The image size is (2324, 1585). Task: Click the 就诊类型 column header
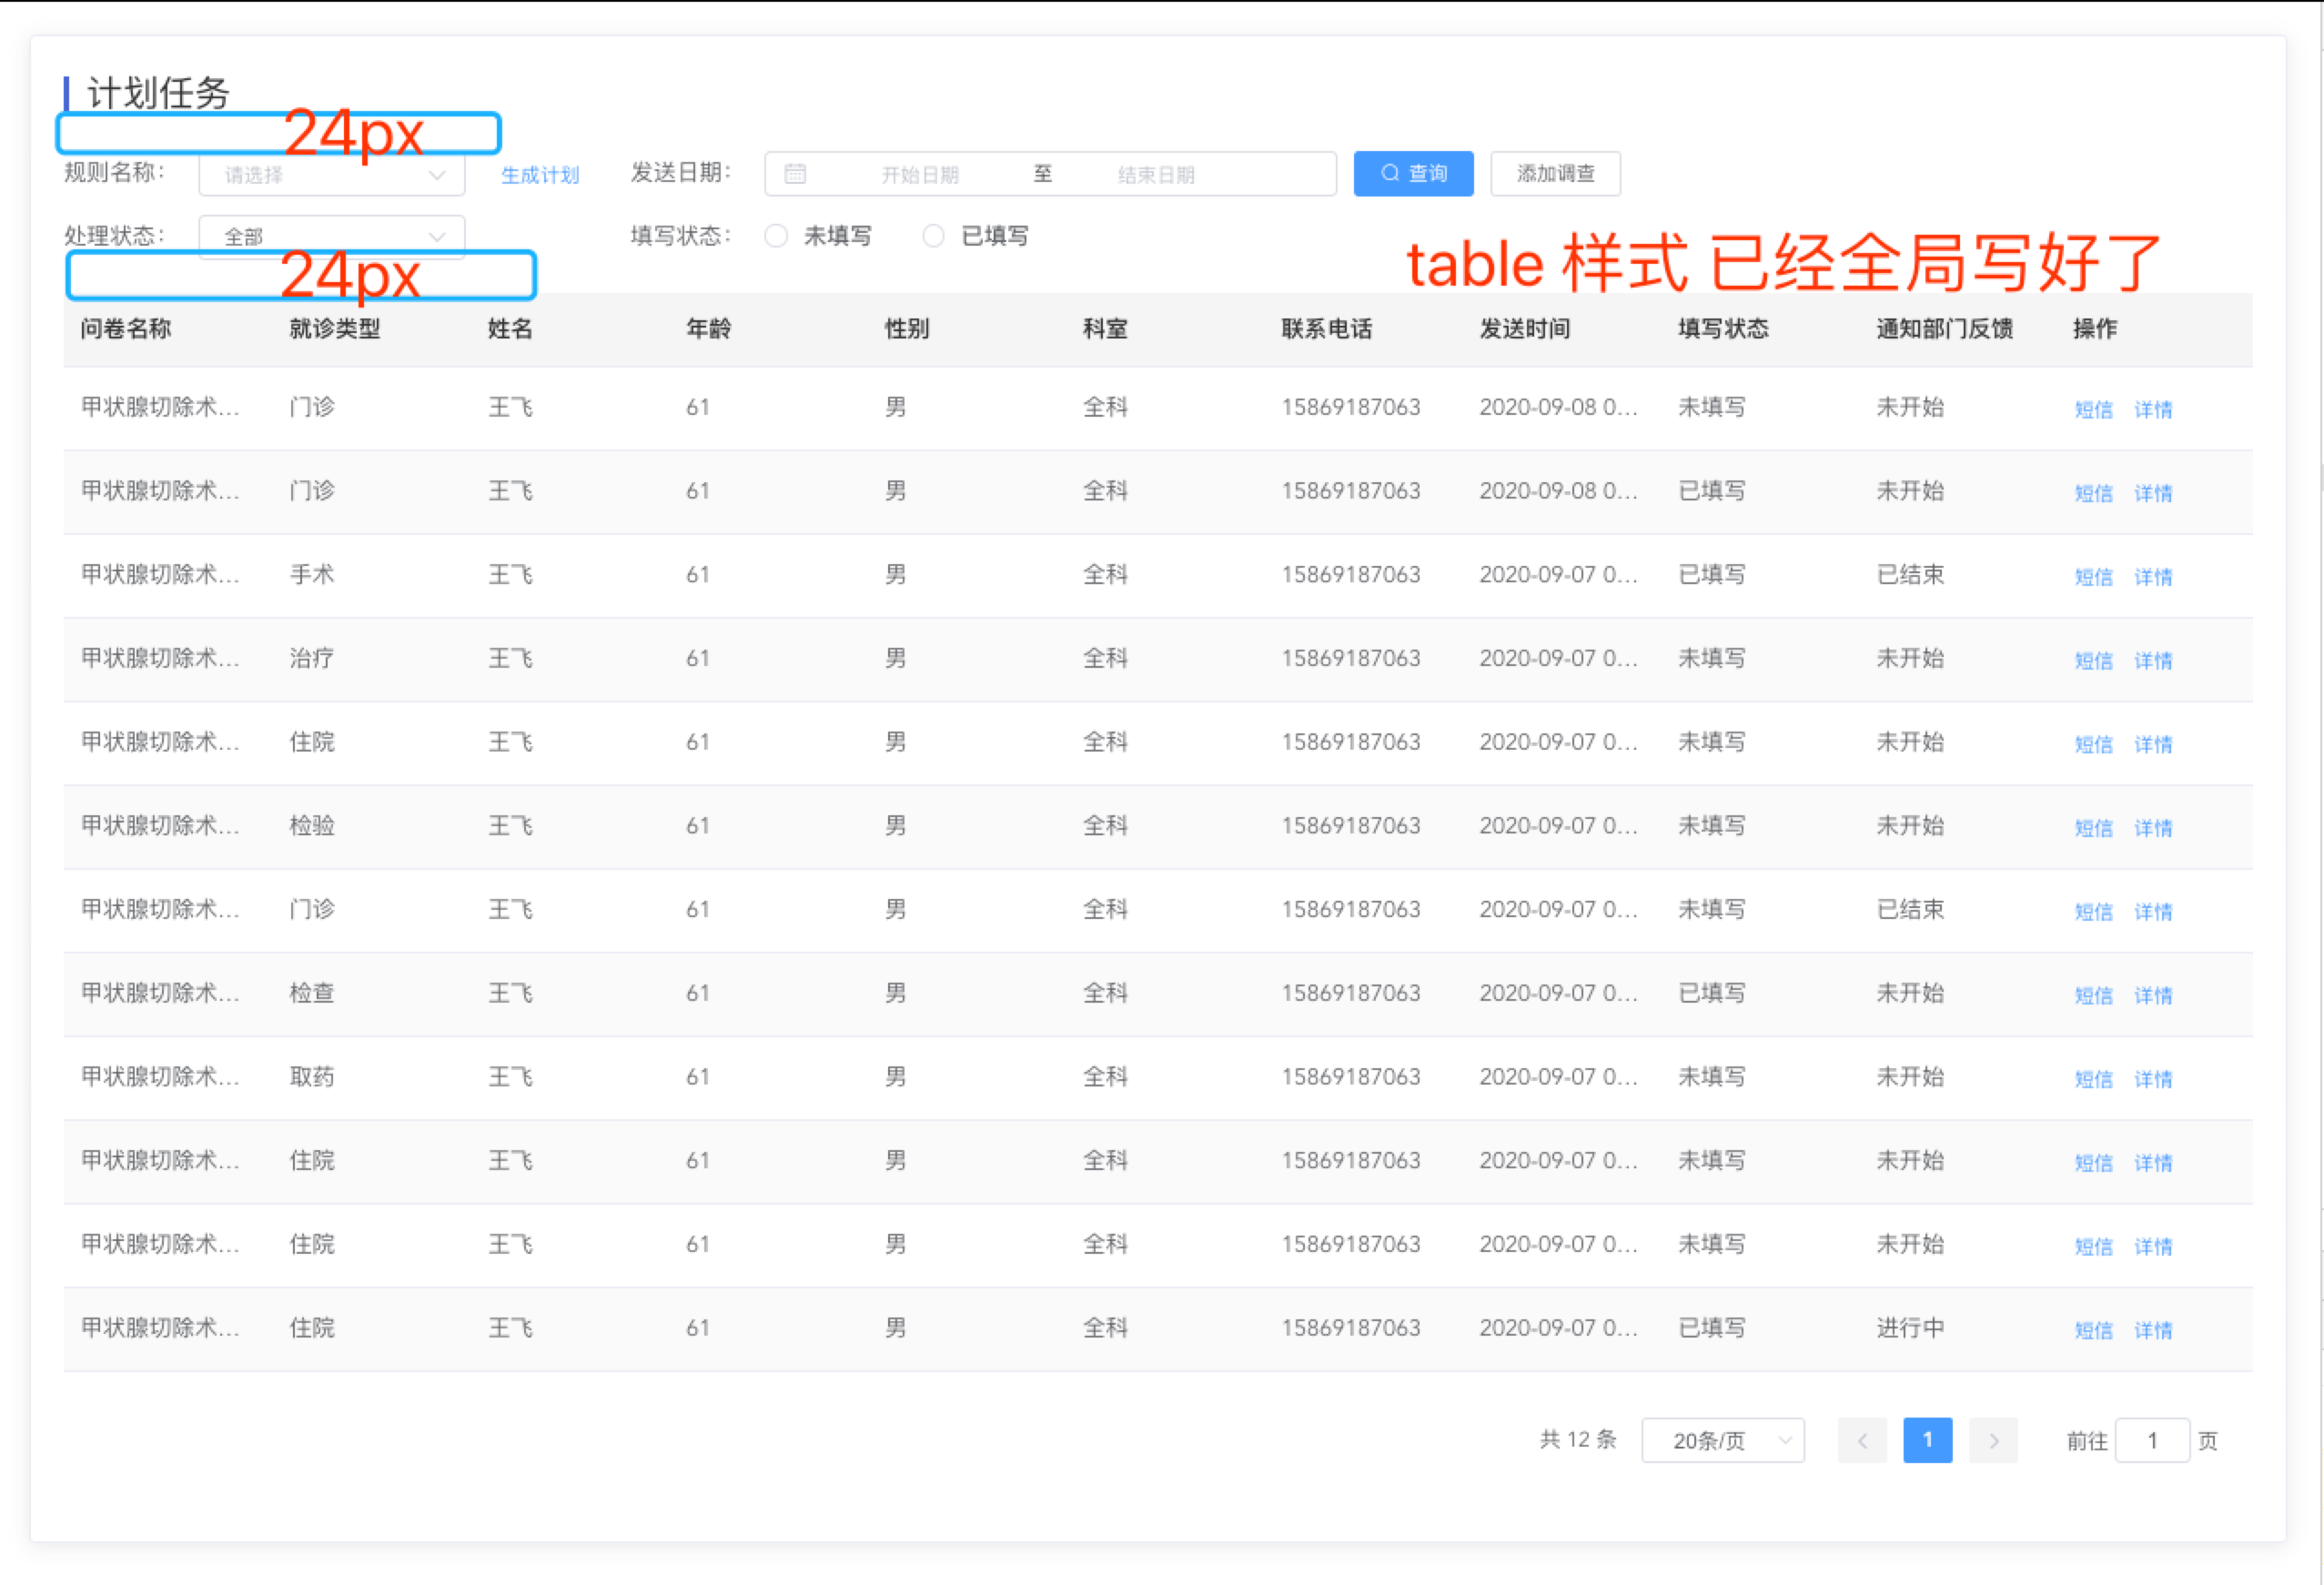pos(335,329)
